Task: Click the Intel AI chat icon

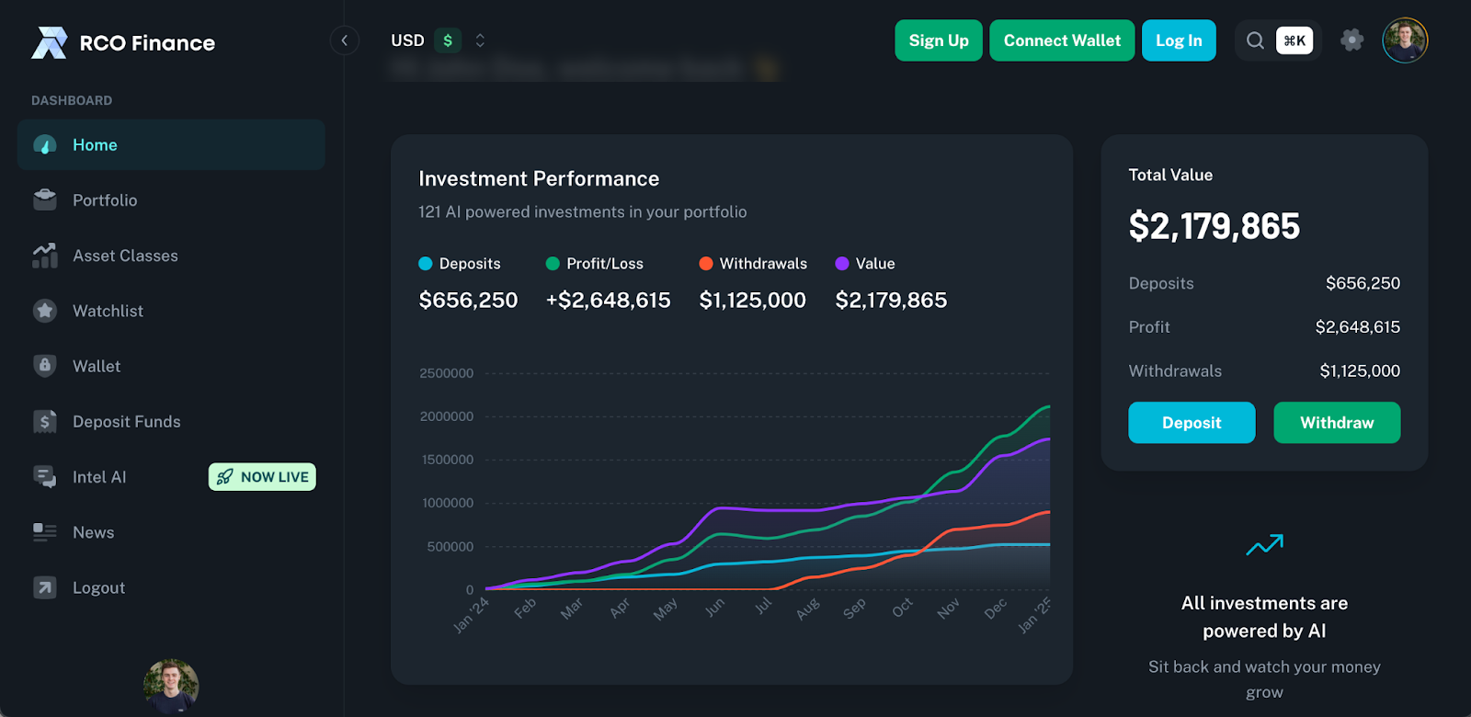Action: (44, 476)
